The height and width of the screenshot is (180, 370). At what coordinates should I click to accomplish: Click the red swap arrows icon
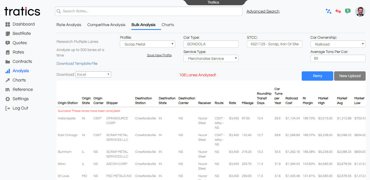point(338,11)
